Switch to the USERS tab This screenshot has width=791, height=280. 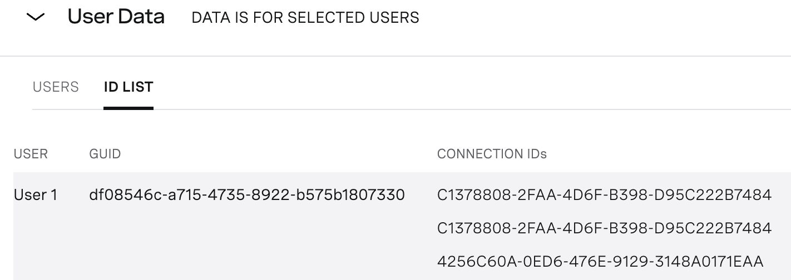click(56, 87)
